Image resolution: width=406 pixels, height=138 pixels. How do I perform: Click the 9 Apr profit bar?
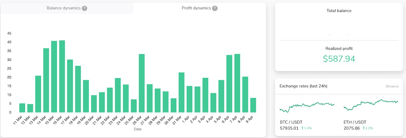click(x=253, y=105)
